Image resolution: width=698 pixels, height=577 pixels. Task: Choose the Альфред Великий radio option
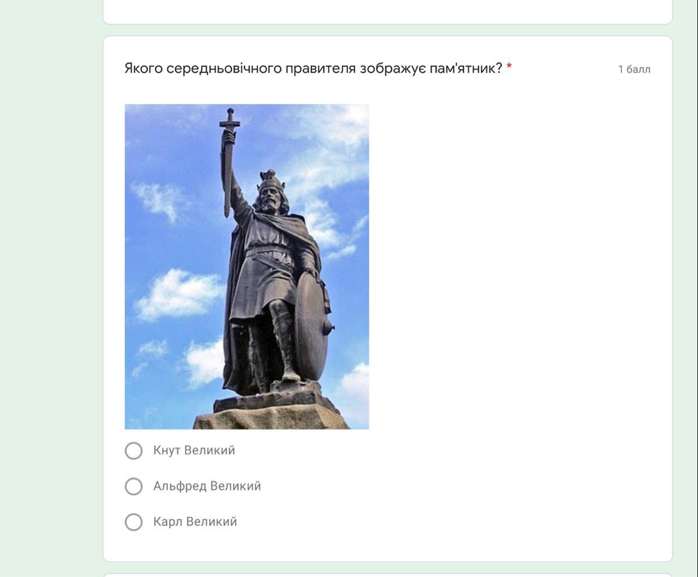(134, 486)
